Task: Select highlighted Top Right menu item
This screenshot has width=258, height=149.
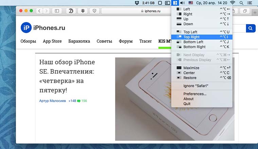Action: pos(202,37)
